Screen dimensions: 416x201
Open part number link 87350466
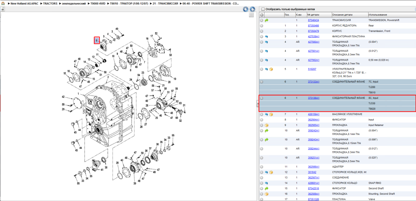click(313, 26)
